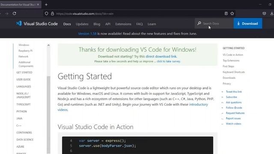
Task: Jump to Privacy section link
Action: click(x=226, y=83)
